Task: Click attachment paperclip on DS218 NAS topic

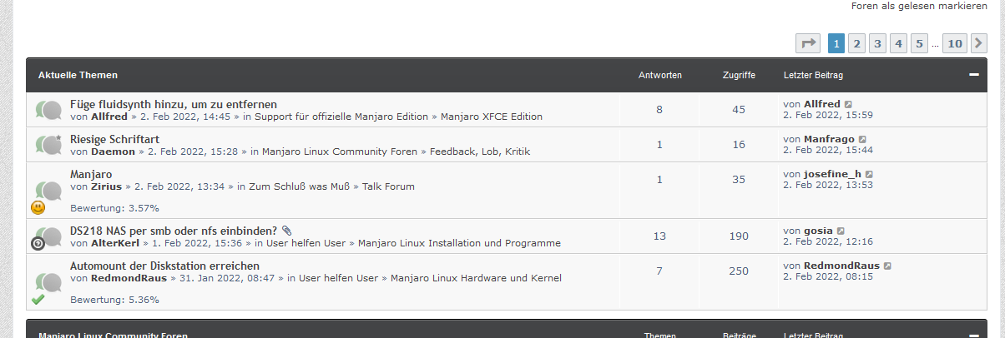Action: coord(286,230)
